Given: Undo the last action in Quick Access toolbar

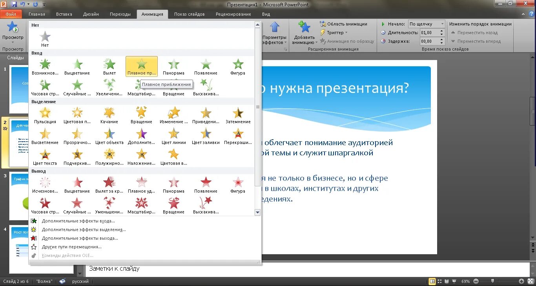Looking at the screenshot, I should click(x=23, y=5).
